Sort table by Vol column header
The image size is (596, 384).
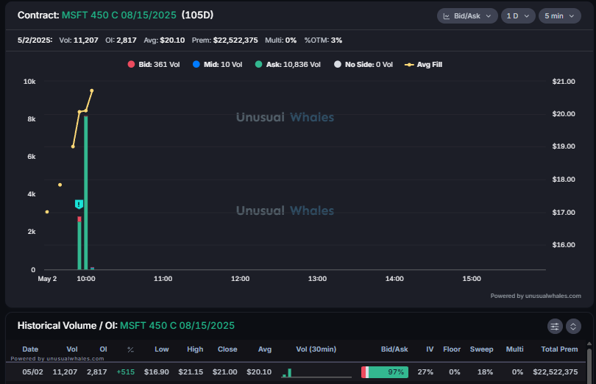tap(72, 349)
